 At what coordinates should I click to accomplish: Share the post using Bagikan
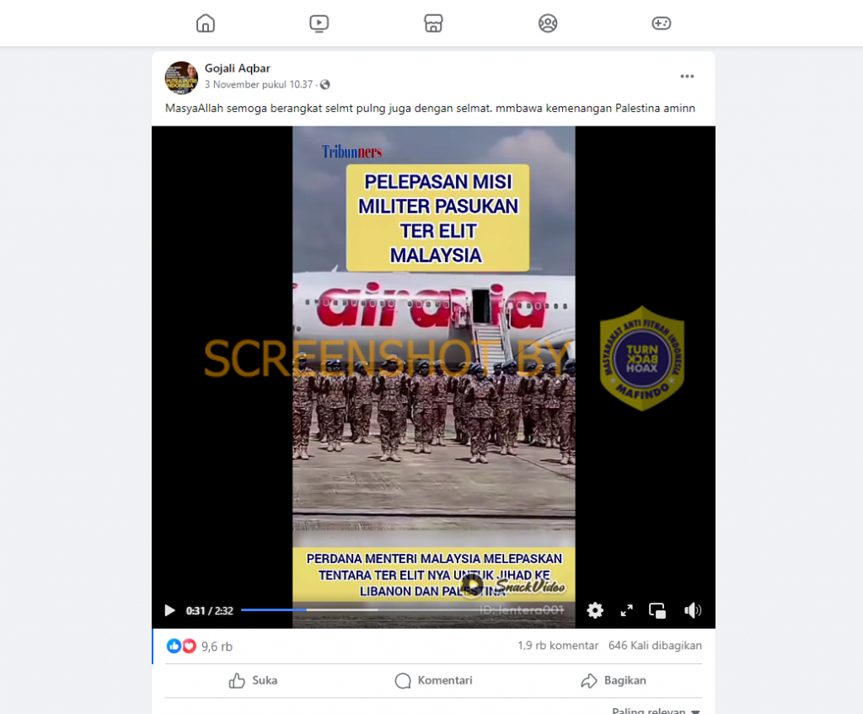[x=614, y=681]
